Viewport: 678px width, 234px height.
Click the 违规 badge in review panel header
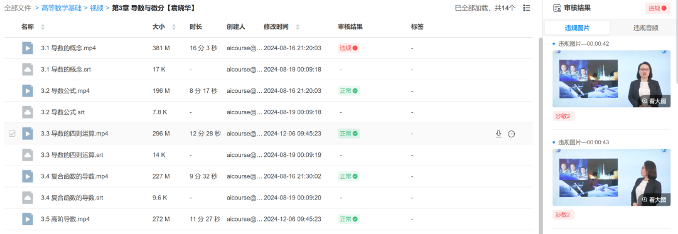point(657,8)
